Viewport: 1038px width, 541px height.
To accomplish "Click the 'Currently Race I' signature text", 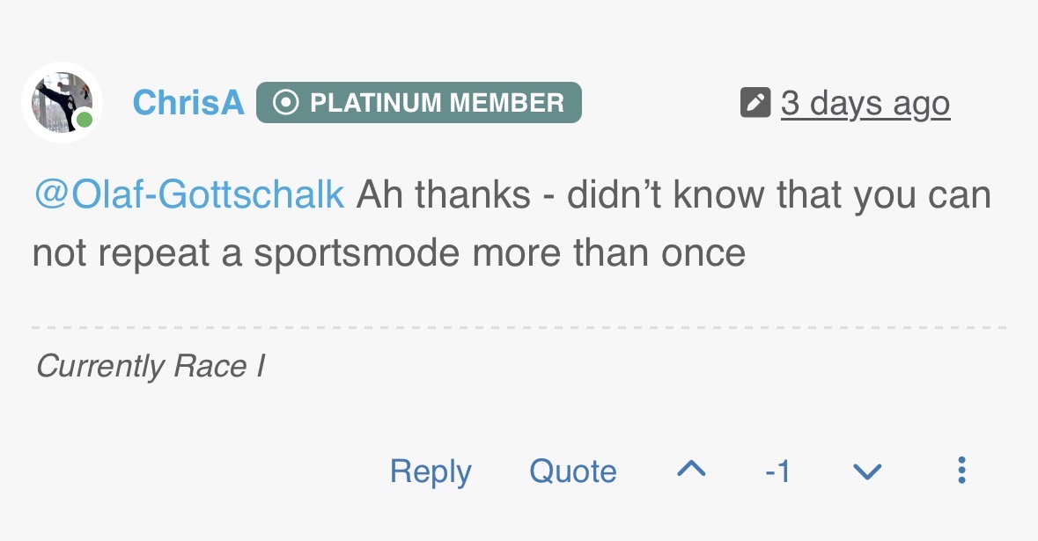I will pyautogui.click(x=150, y=366).
